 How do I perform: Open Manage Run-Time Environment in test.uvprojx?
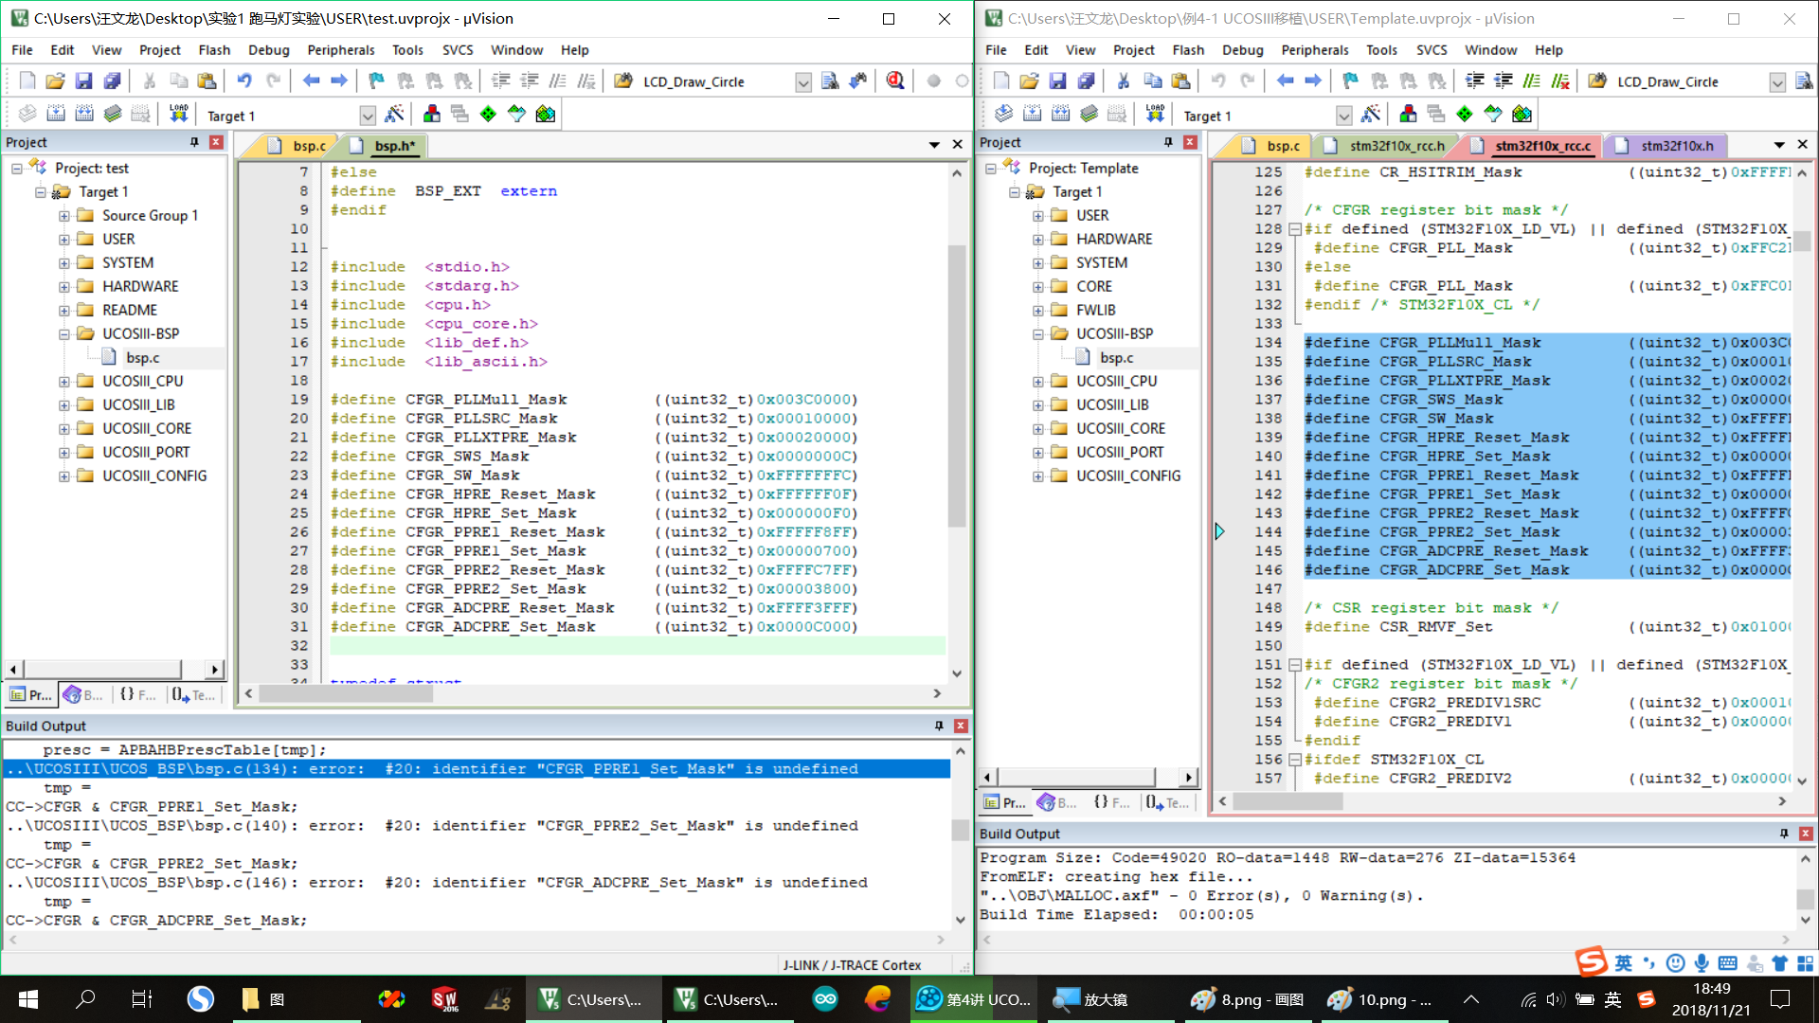pos(488,115)
